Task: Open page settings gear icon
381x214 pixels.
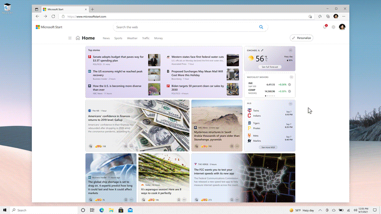Action: (x=333, y=27)
